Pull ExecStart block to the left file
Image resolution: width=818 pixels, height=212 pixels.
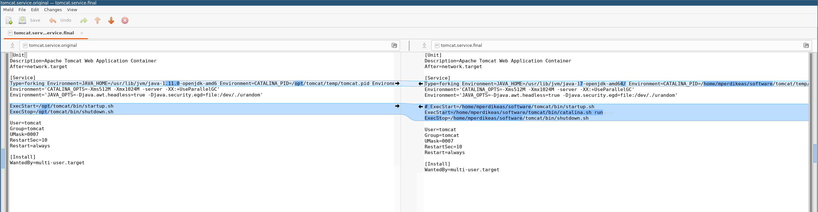pos(421,107)
